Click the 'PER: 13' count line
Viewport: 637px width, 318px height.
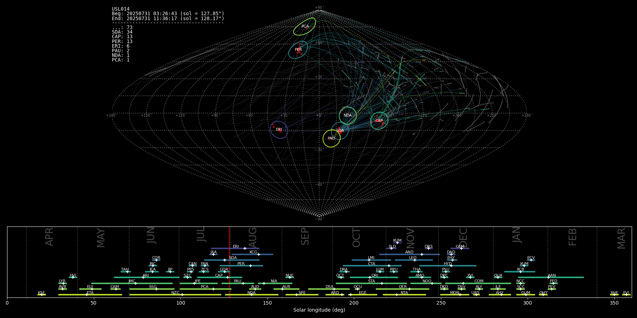[x=122, y=42]
